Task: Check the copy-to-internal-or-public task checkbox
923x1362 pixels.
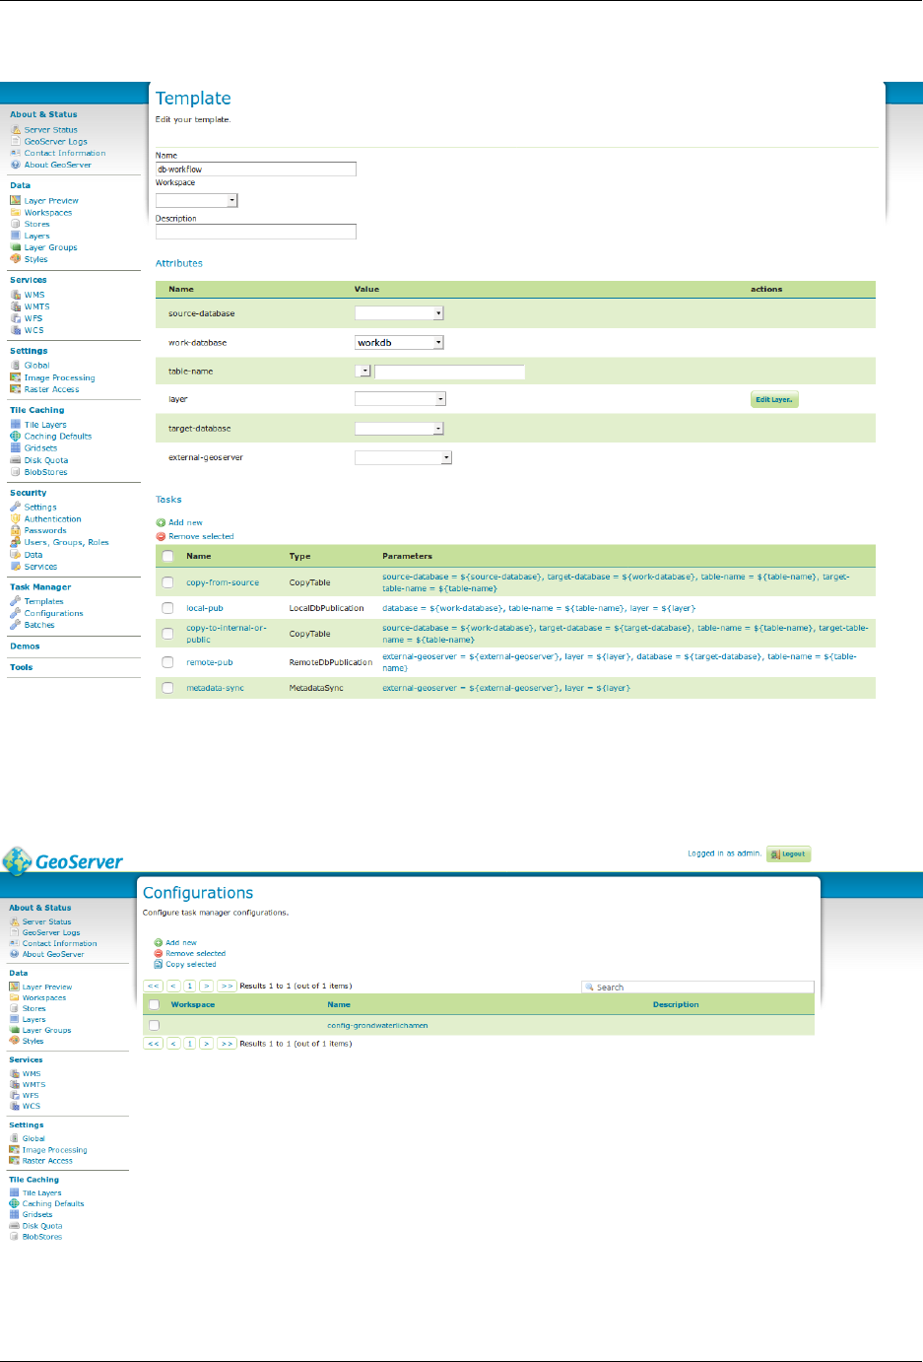Action: click(167, 634)
